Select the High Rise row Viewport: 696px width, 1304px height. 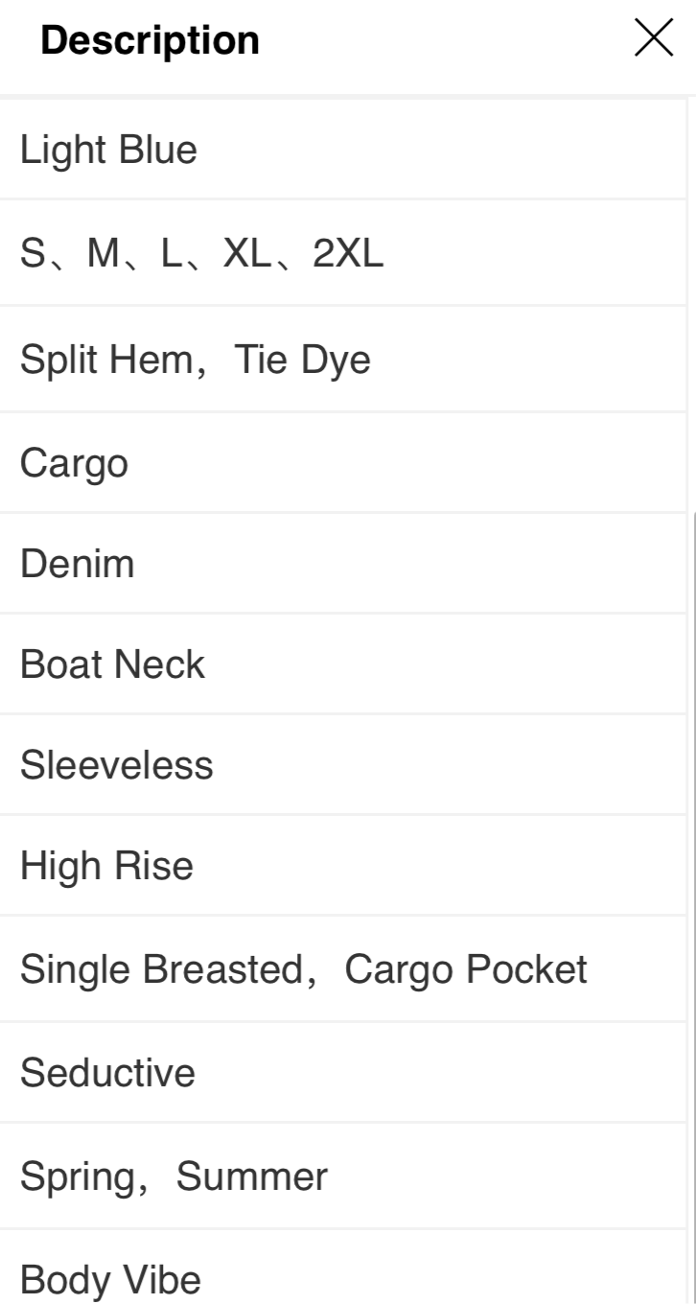click(344, 867)
